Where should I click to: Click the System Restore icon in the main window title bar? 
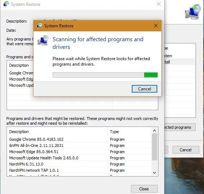click(x=6, y=4)
